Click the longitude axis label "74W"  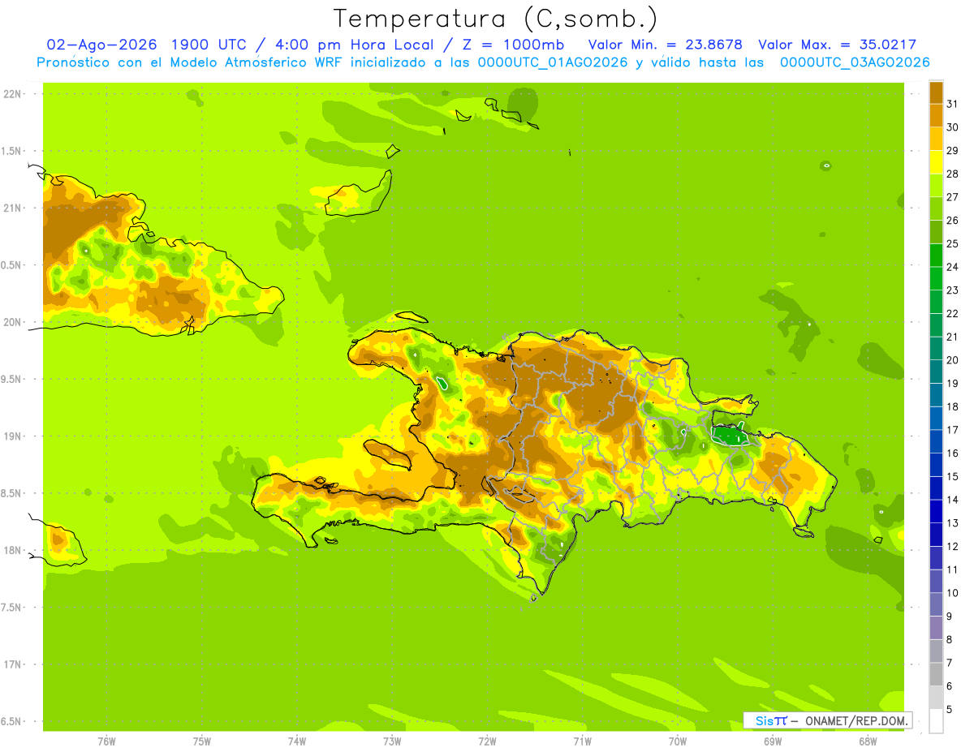point(297,741)
